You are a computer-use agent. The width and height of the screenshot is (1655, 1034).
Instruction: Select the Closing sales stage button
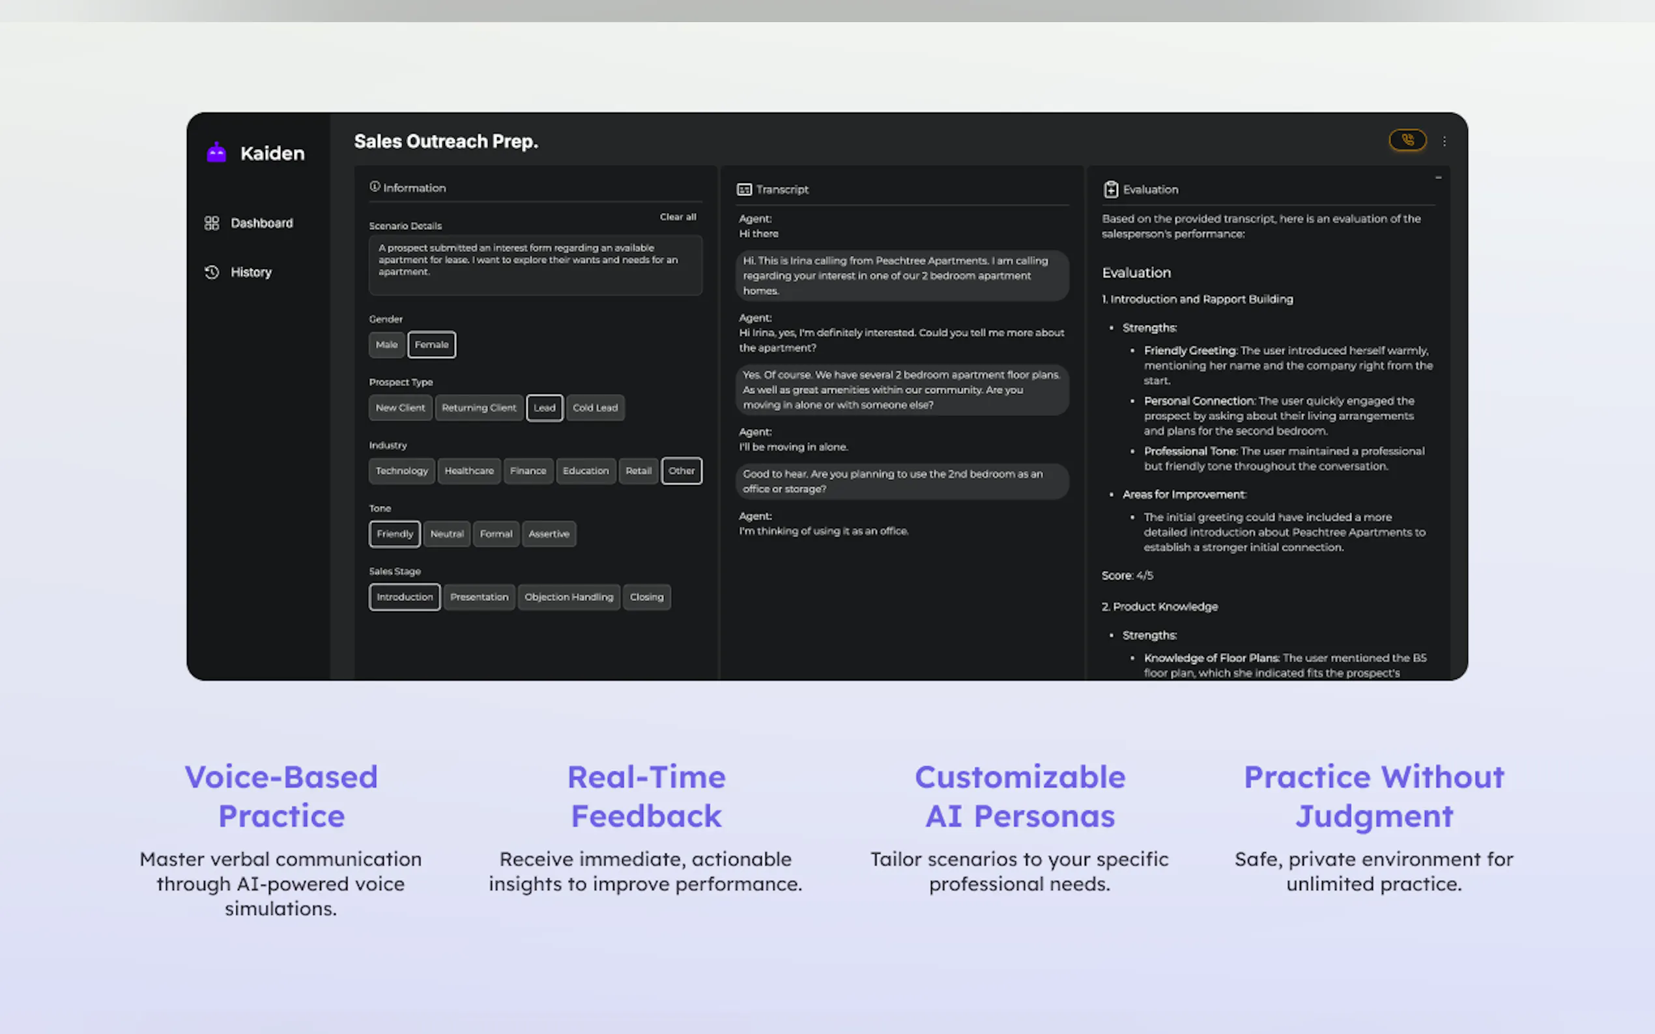(646, 597)
